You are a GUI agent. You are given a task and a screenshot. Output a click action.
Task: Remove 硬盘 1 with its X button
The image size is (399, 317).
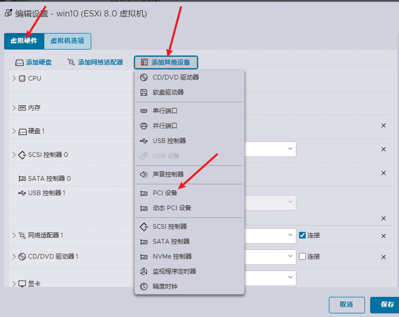pyautogui.click(x=384, y=125)
